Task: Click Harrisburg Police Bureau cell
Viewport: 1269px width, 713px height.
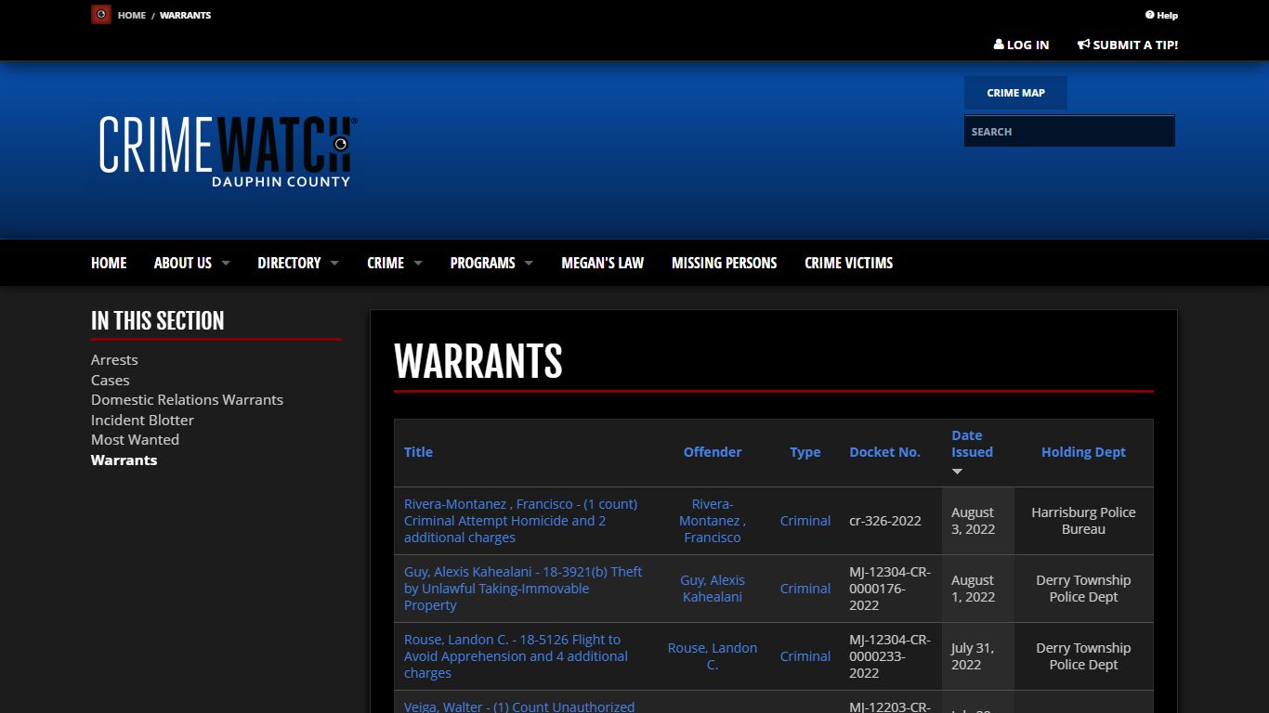Action: click(1083, 521)
